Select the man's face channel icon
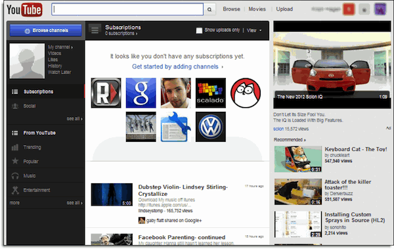 pos(176,93)
